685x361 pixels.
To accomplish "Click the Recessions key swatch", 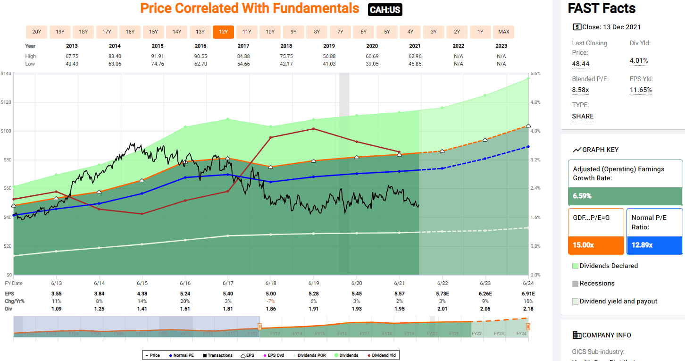I will tap(575, 284).
